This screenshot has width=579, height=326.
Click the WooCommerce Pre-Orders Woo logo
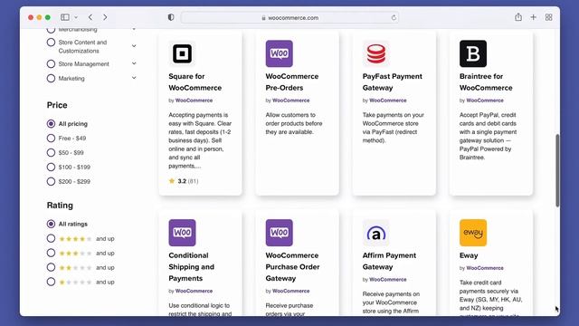coord(280,53)
